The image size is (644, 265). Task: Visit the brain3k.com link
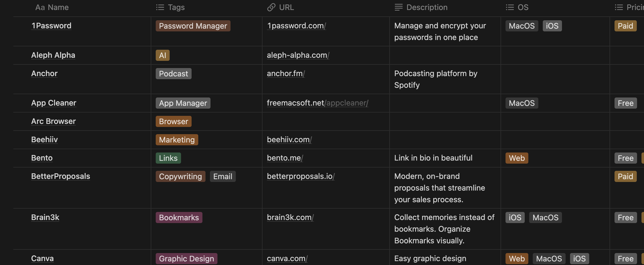290,217
